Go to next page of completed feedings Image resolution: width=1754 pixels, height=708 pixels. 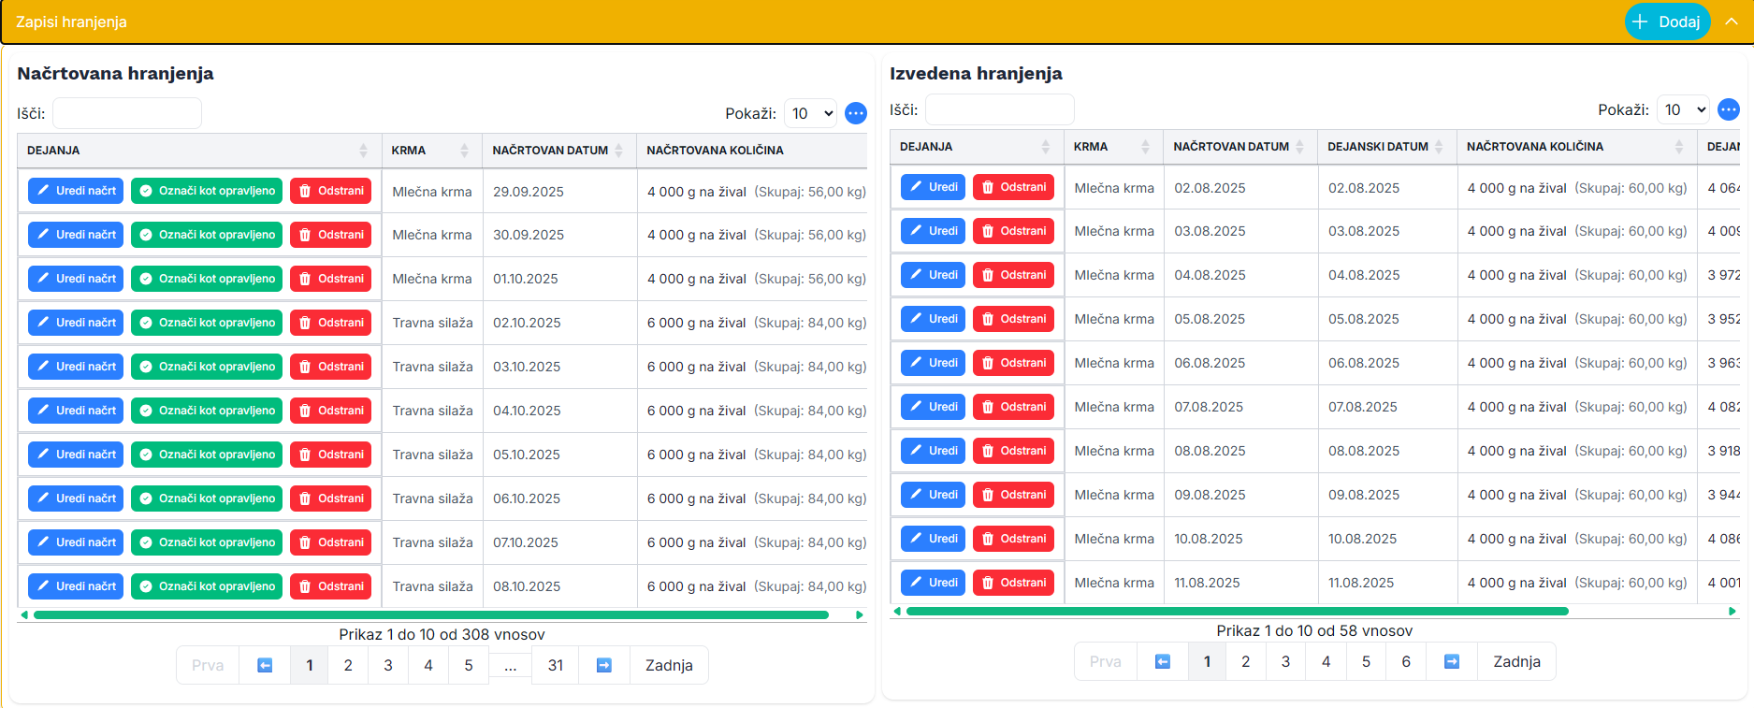tap(1451, 661)
